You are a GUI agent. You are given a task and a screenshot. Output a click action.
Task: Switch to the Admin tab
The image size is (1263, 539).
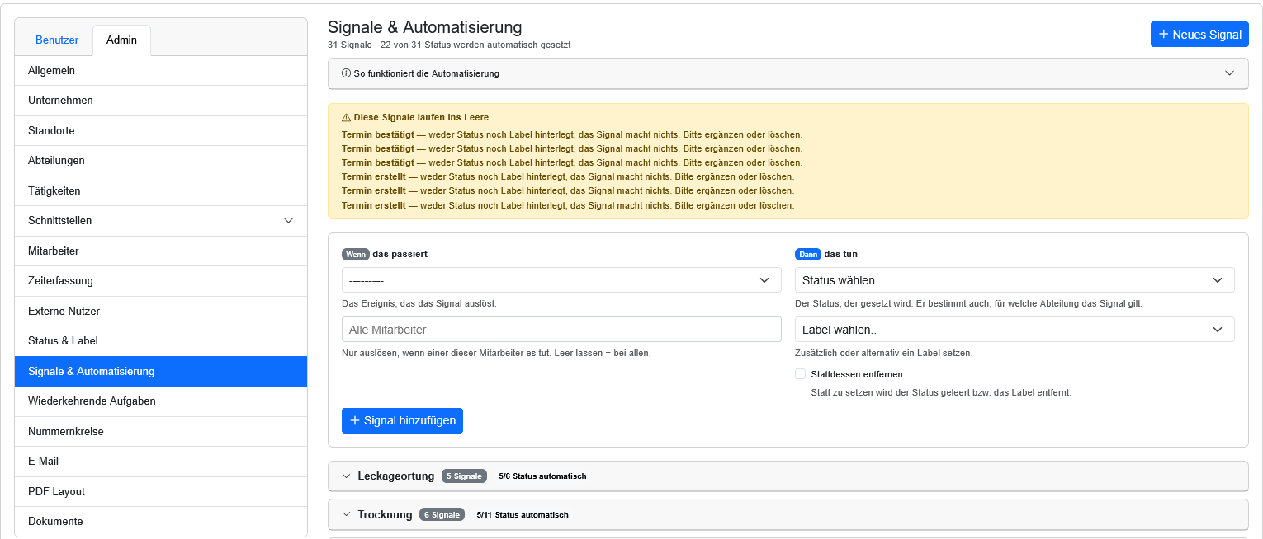click(121, 40)
